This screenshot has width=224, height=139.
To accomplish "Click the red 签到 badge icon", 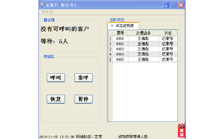I will tap(182, 131).
